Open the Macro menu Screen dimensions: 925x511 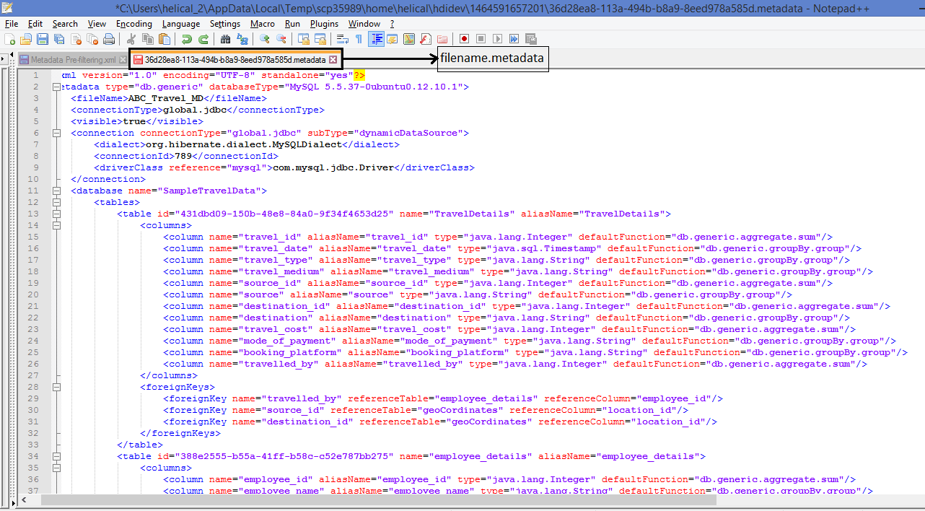click(263, 24)
